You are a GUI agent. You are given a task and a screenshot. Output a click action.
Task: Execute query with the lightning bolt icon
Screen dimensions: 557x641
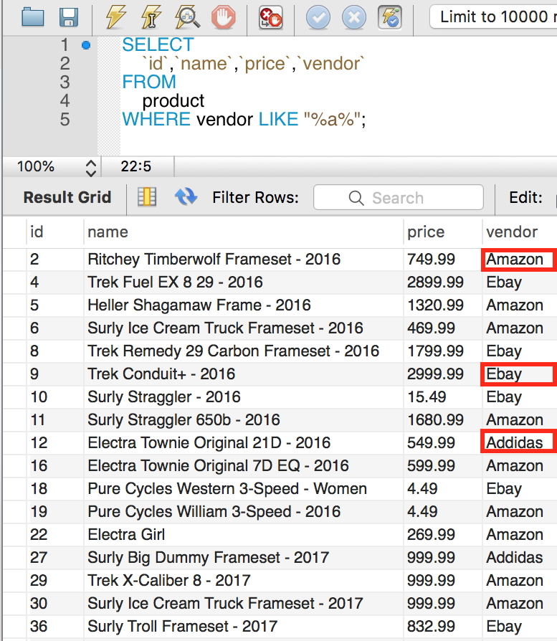point(115,18)
